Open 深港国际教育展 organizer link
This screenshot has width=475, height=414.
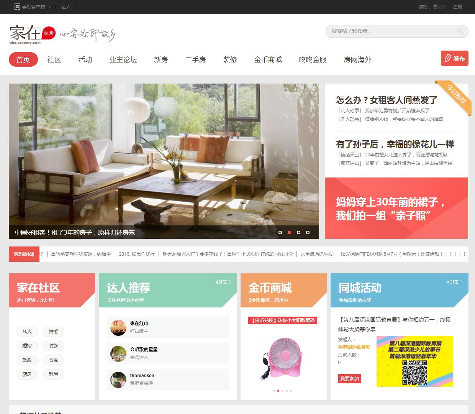click(354, 347)
